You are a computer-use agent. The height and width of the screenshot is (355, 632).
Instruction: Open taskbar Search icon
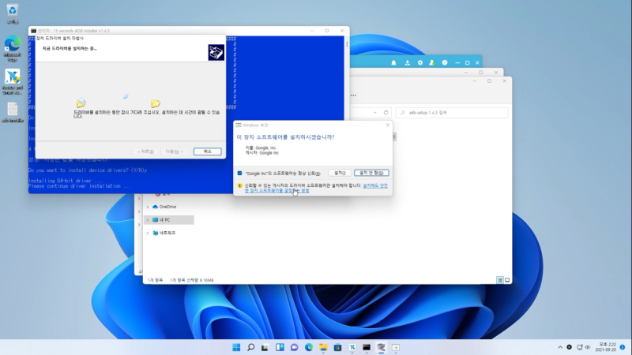(x=250, y=347)
